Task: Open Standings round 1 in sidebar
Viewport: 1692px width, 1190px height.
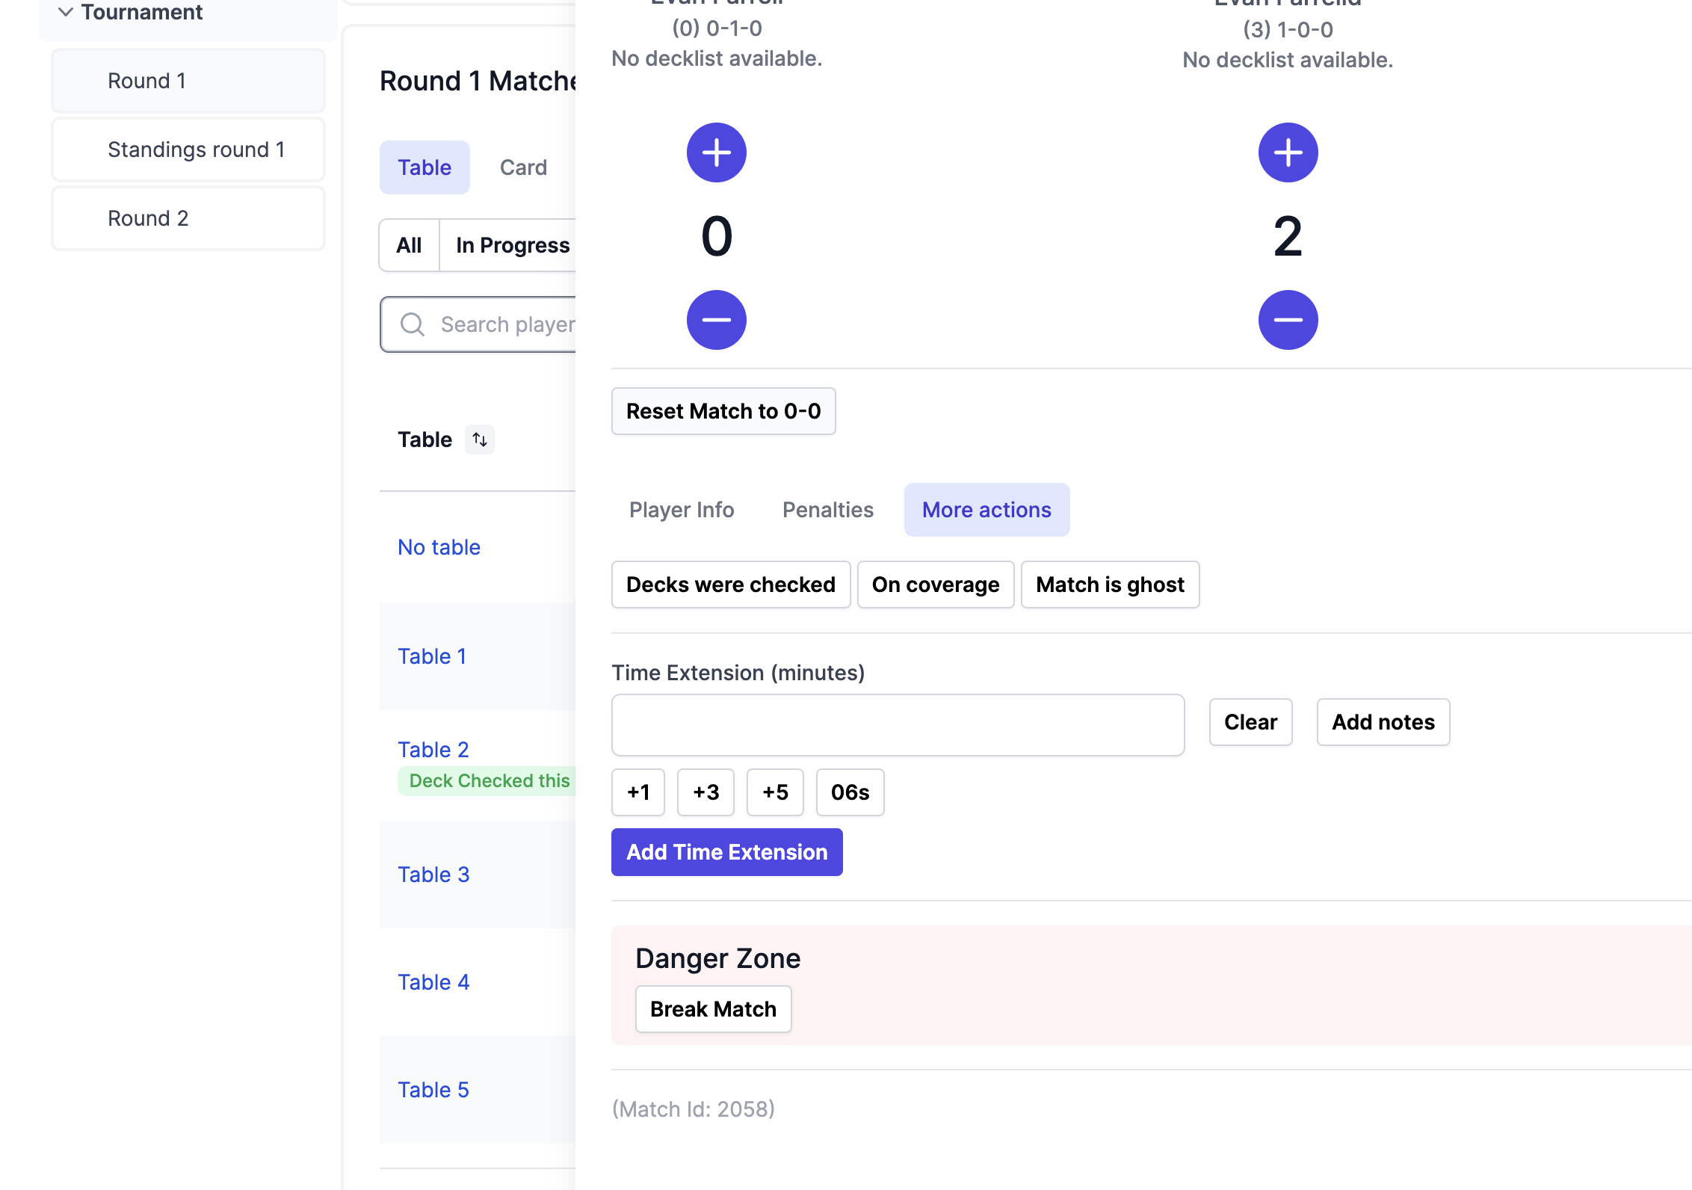Action: pyautogui.click(x=196, y=149)
